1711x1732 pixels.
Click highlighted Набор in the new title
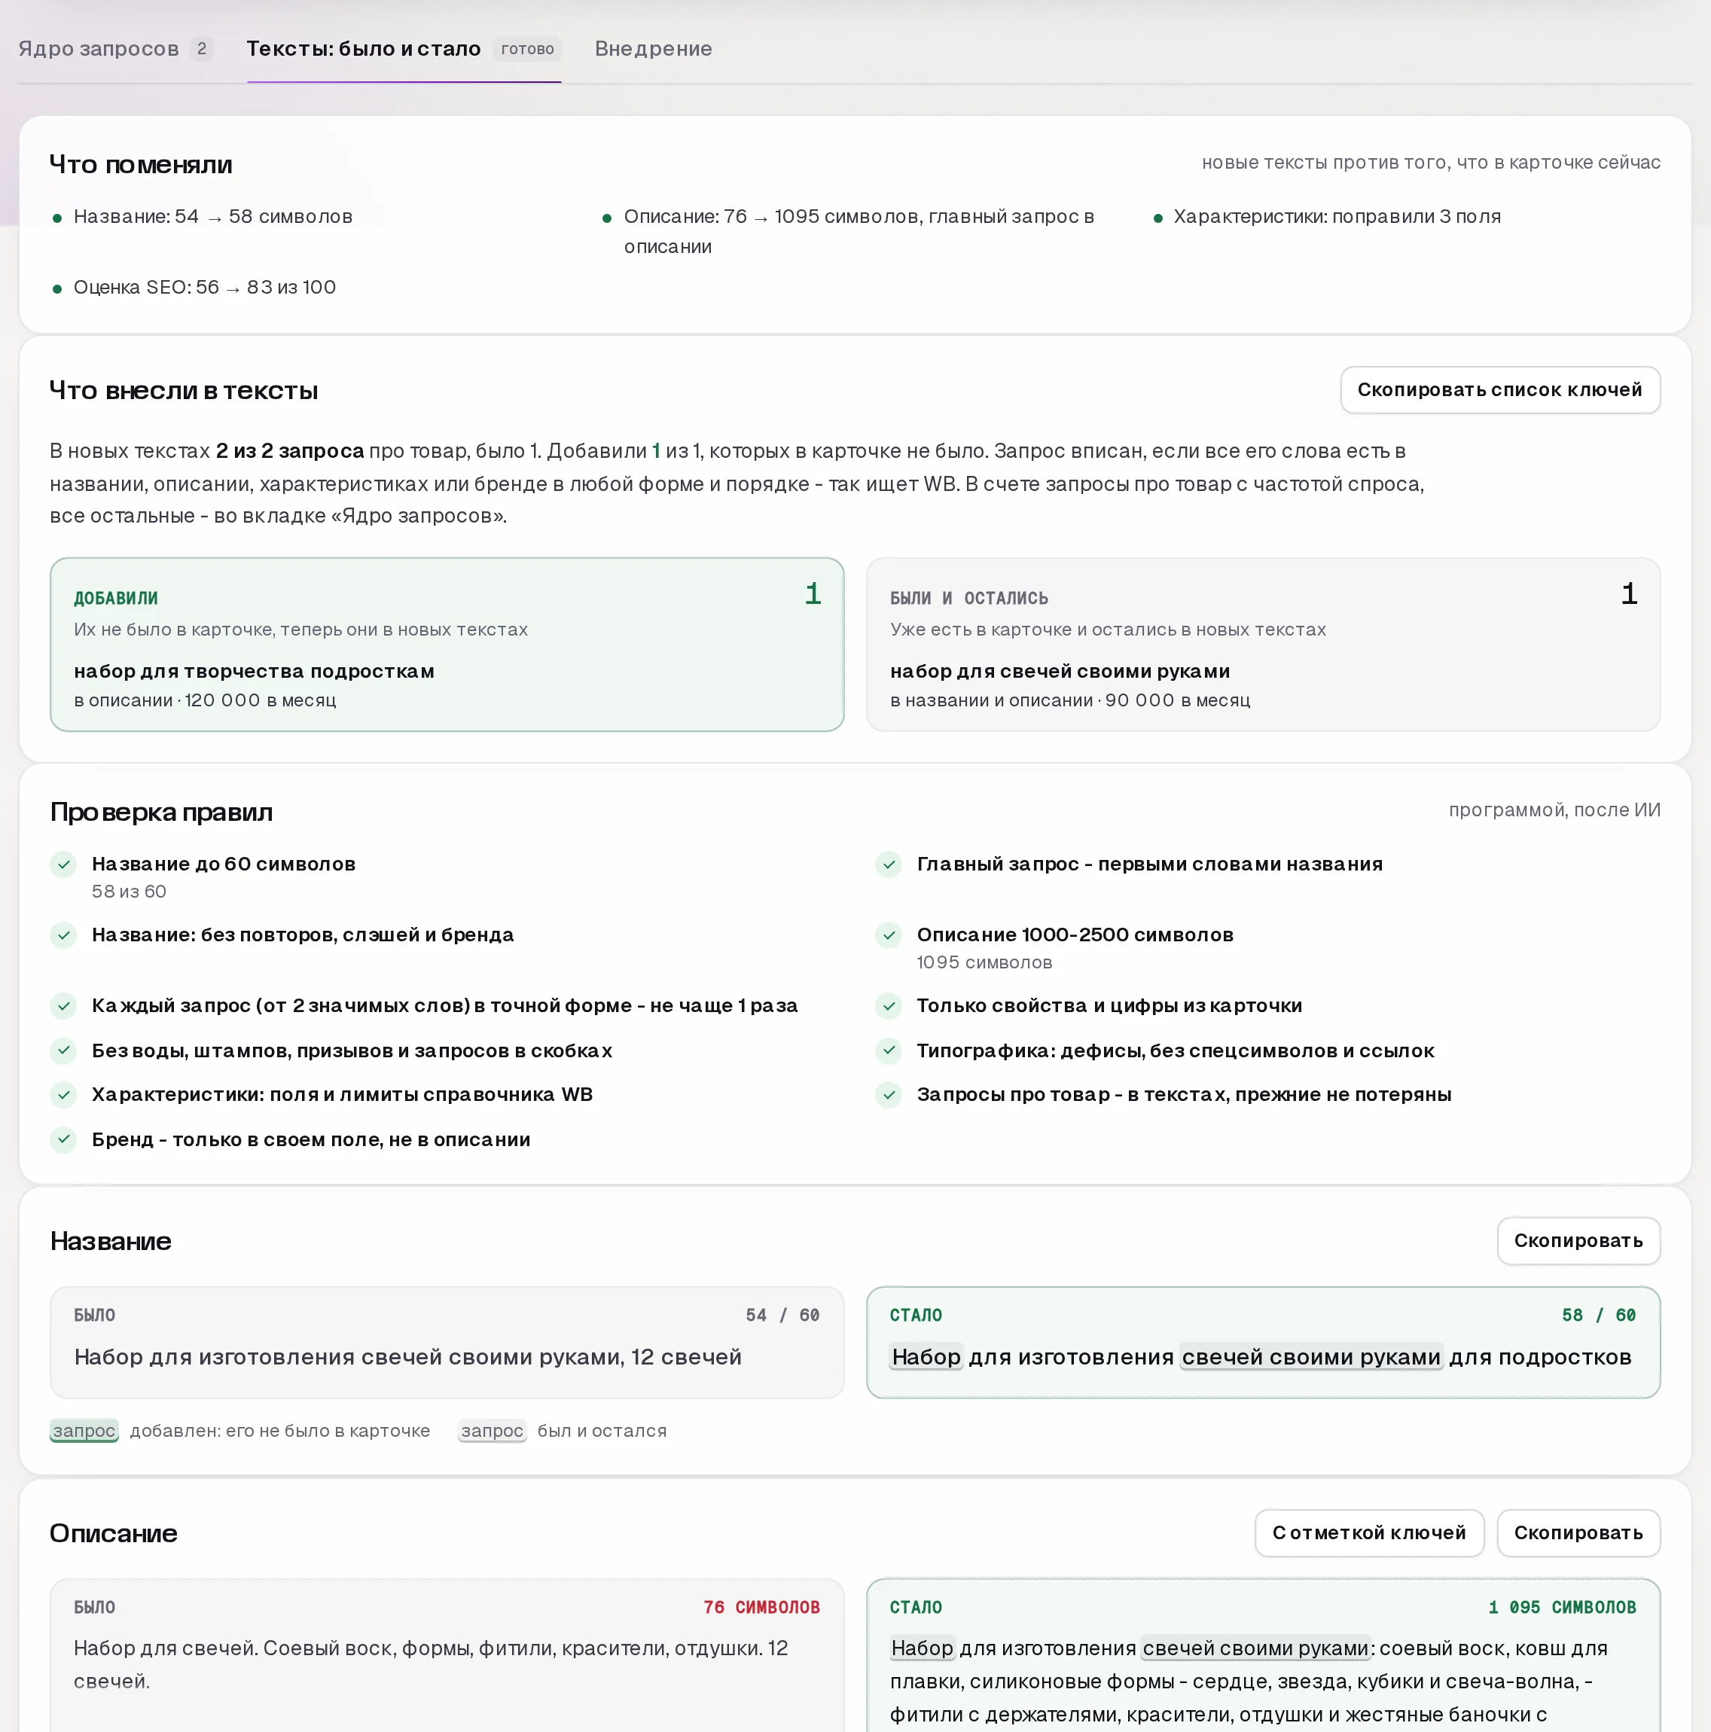(x=926, y=1357)
